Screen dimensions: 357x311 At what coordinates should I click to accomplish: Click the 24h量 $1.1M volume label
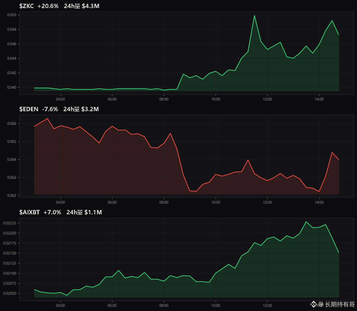[x=84, y=212]
